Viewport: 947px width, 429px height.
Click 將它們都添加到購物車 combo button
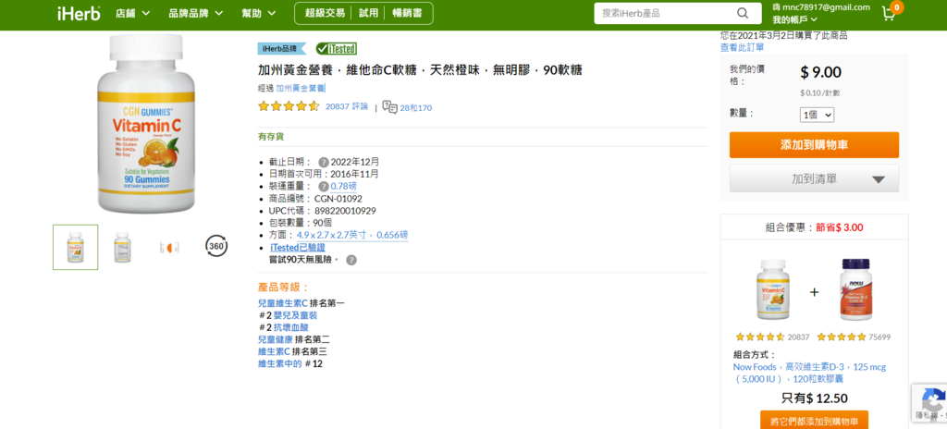coord(814,420)
